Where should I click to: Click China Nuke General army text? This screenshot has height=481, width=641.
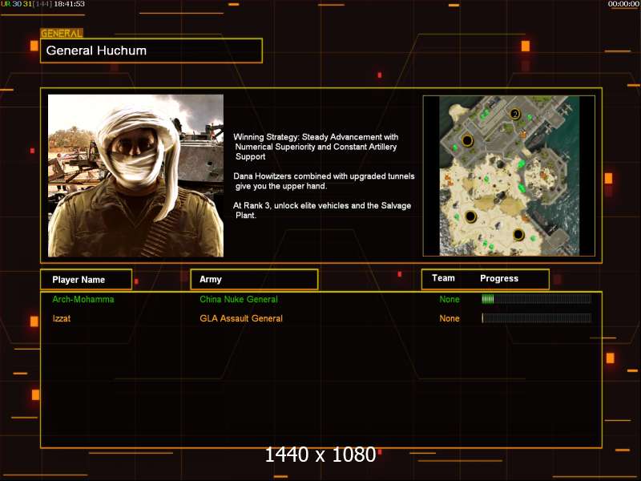[x=239, y=299]
